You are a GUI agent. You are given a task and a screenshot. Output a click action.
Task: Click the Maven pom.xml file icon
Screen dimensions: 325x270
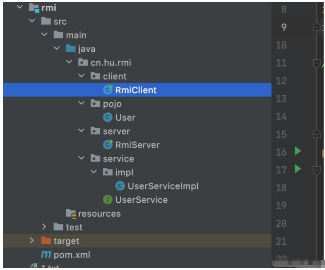tap(46, 254)
